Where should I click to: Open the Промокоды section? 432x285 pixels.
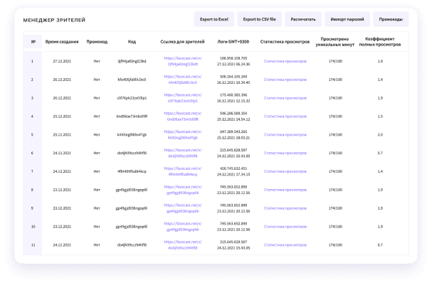(x=391, y=19)
